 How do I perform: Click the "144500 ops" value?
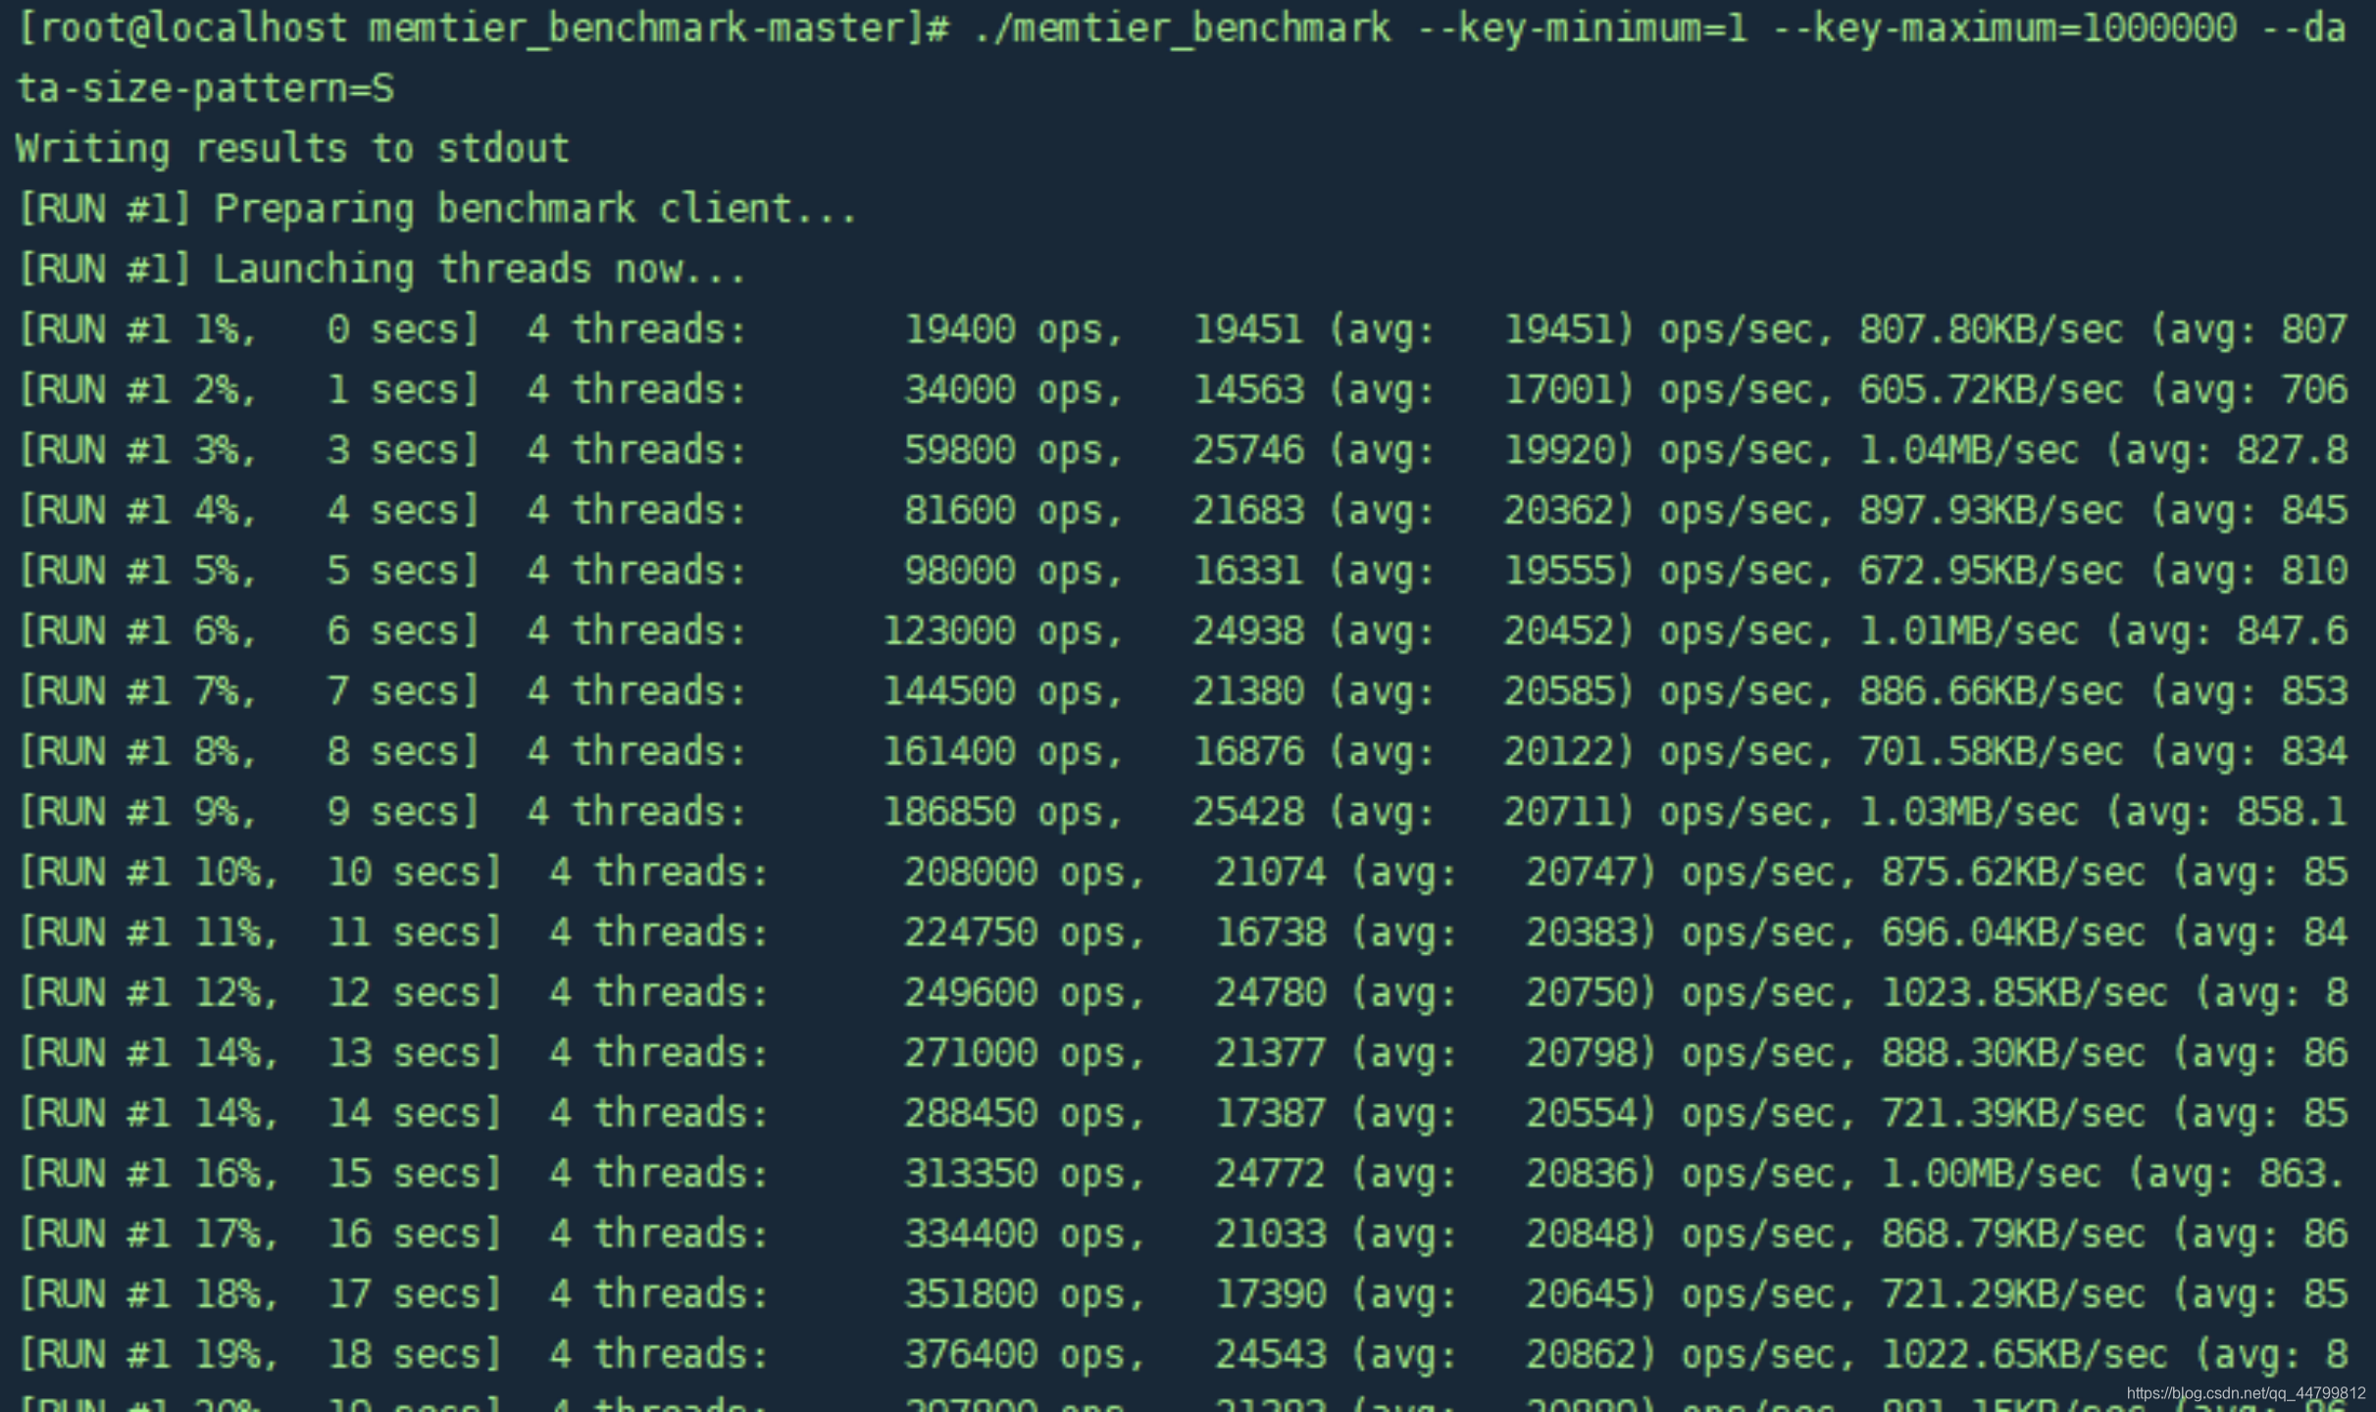(1001, 692)
